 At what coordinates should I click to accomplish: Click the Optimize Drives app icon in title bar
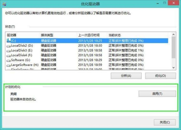point(4,4)
